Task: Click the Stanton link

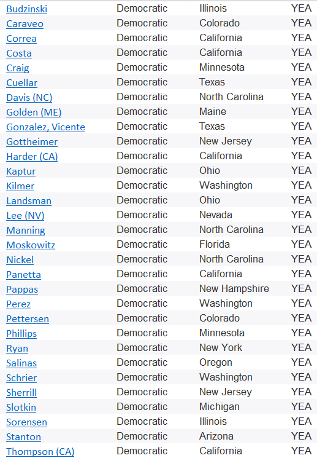Action: (23, 437)
